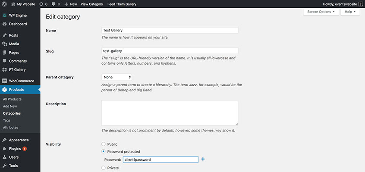Open the comments bubble icon in admin bar
The height and width of the screenshot is (172, 365).
(x=54, y=4)
